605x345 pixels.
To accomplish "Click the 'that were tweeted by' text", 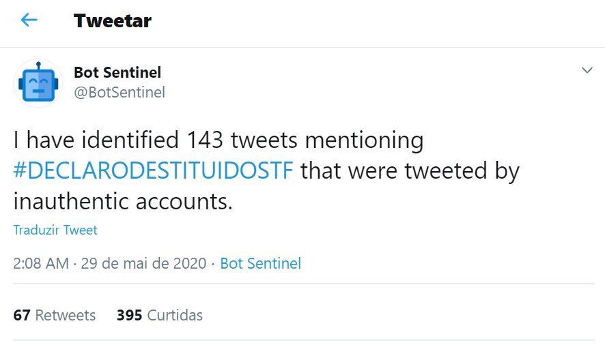I will click(410, 171).
